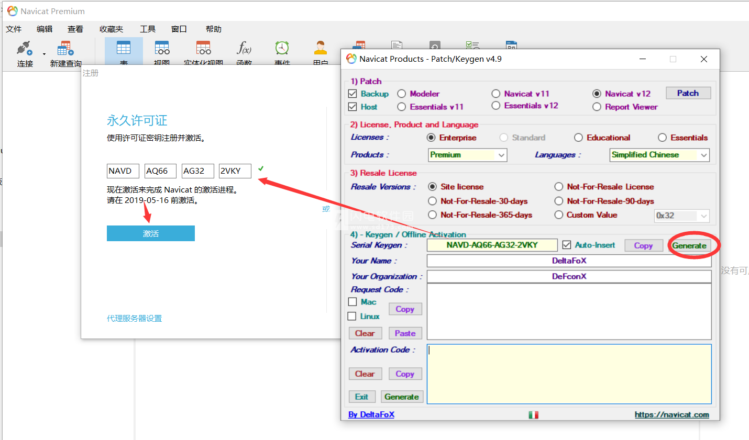Click the 用户 (User) toolbar icon
This screenshot has height=440, width=749.
[x=321, y=49]
